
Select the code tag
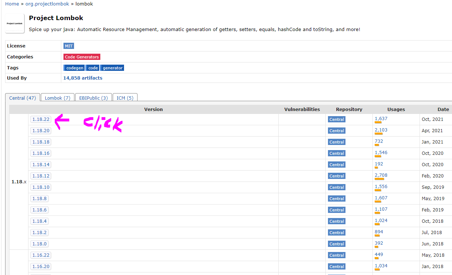coord(93,68)
